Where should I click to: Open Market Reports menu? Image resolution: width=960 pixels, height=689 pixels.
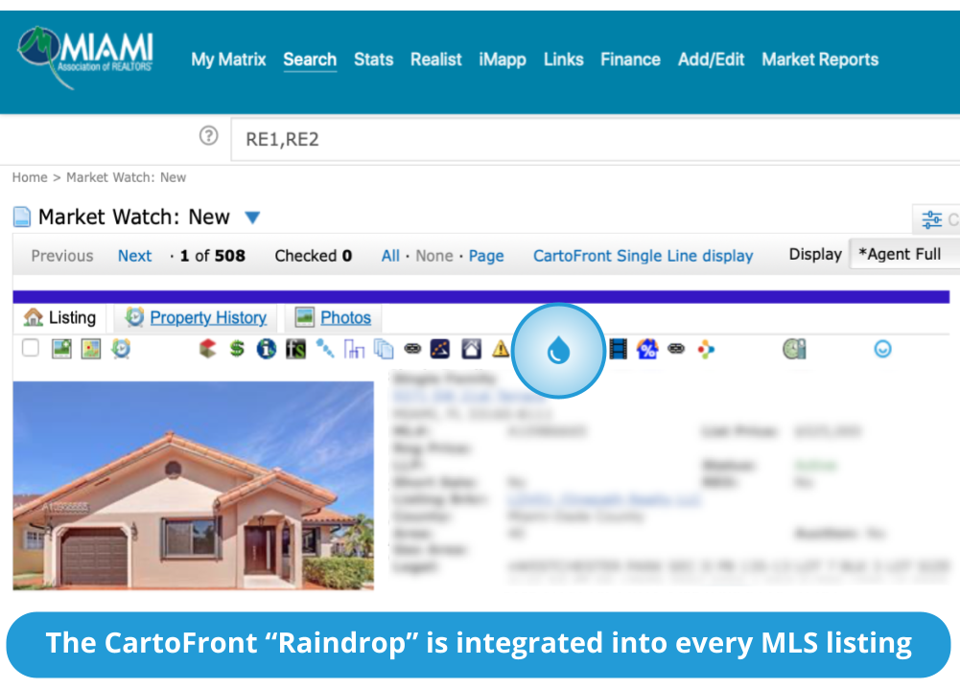pyautogui.click(x=820, y=59)
